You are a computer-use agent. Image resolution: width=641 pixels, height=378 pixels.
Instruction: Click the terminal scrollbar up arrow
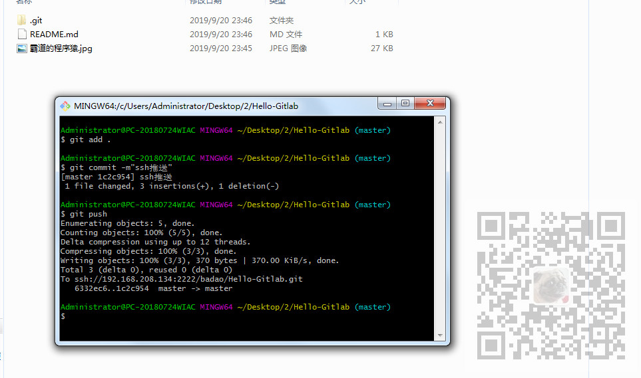click(440, 122)
